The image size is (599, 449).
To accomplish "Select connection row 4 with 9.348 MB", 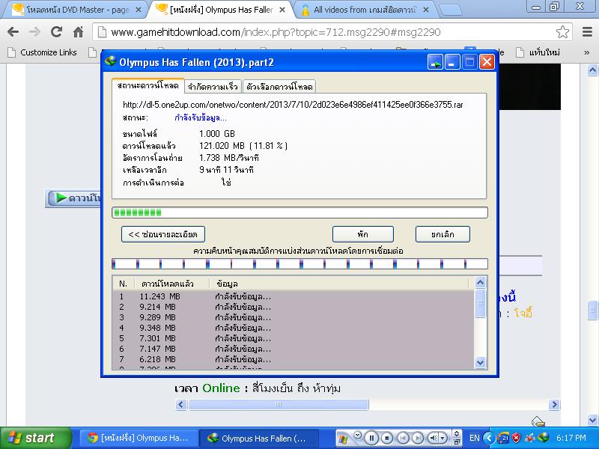I will (294, 328).
